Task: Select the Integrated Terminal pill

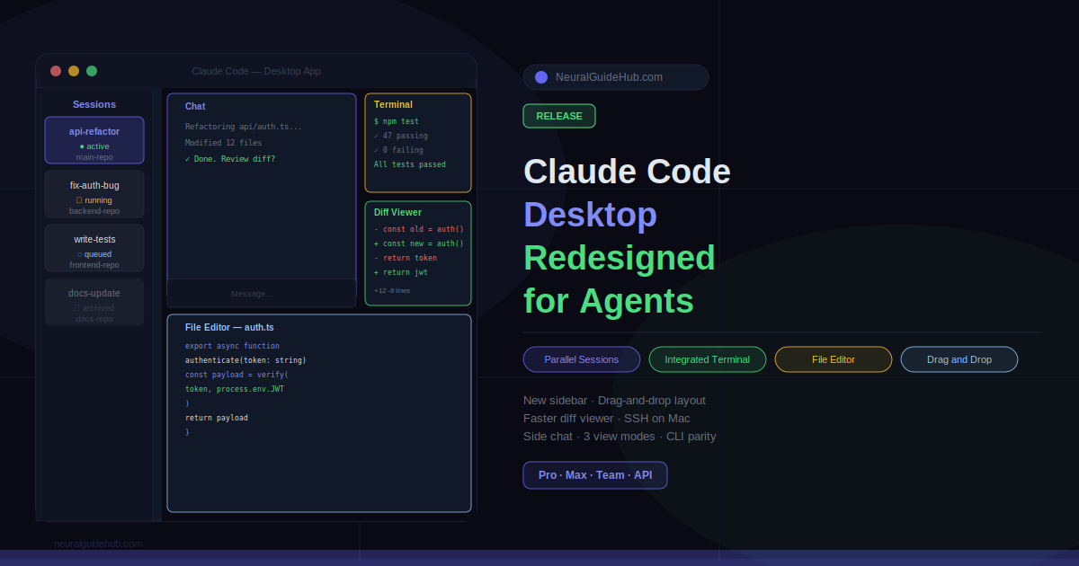Action: 708,359
